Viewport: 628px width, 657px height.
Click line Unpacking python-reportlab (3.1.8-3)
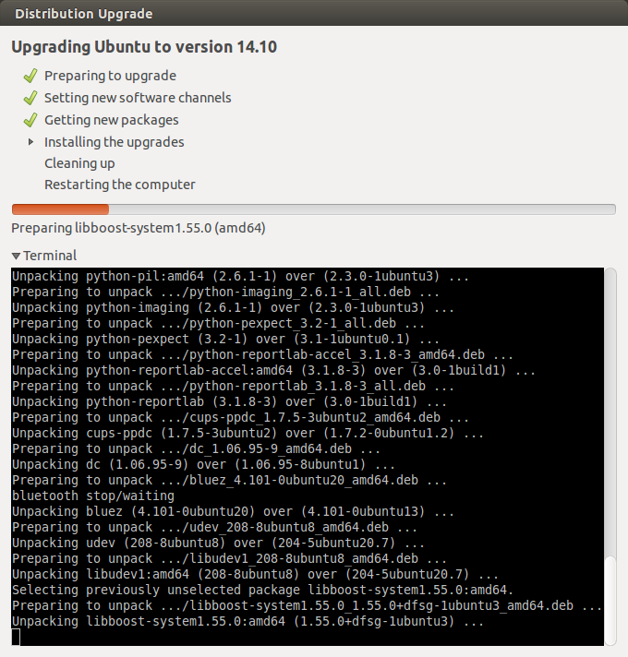coord(229,402)
